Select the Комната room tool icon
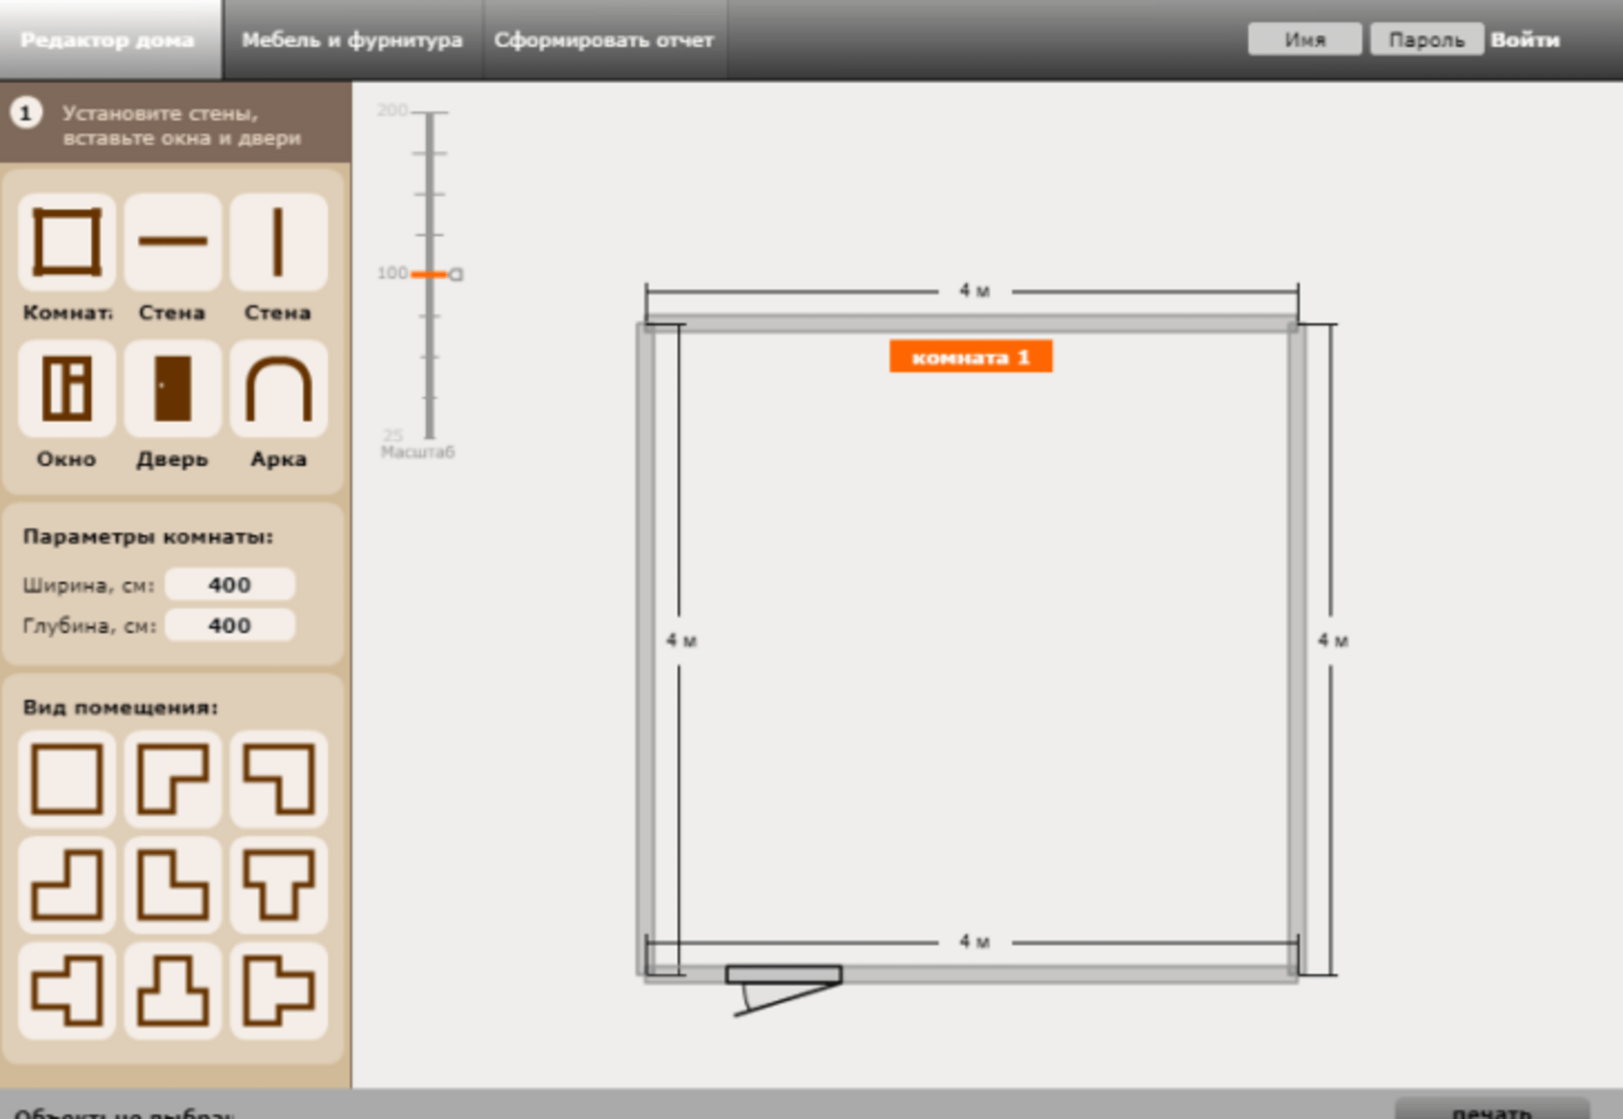Screen dimensions: 1623x1119 point(67,242)
